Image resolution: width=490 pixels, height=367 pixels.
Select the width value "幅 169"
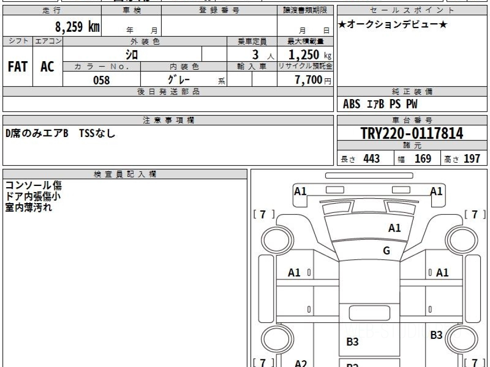coord(414,159)
